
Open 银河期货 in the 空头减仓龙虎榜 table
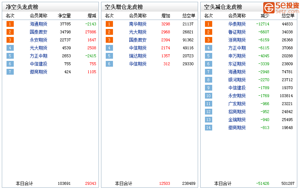237,80
